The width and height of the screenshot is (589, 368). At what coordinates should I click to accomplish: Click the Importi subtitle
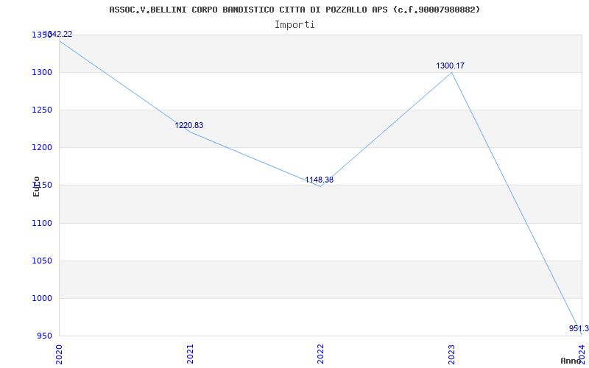point(294,25)
